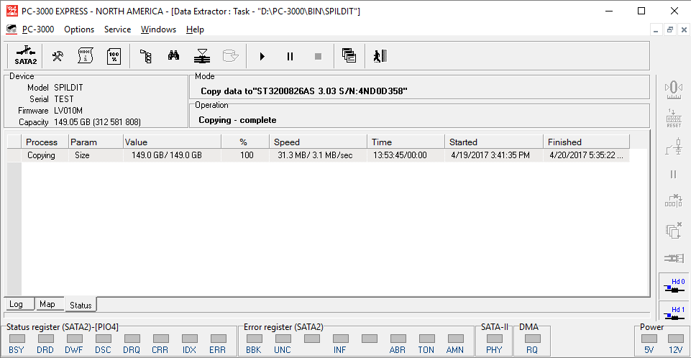Click the 4/19/2017 3:41:35 PM started cell
Viewport: 691px width, 358px height.
coord(494,155)
